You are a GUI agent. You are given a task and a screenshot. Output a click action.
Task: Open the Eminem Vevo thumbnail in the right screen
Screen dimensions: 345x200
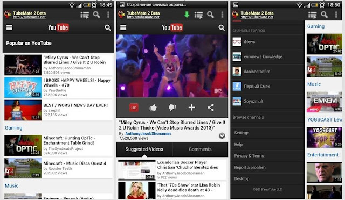(325, 102)
